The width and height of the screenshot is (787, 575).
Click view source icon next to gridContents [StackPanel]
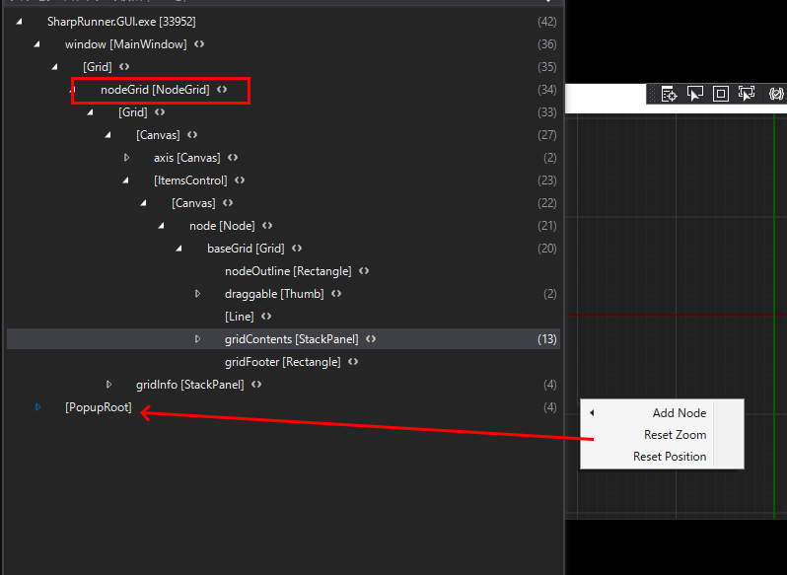[371, 339]
